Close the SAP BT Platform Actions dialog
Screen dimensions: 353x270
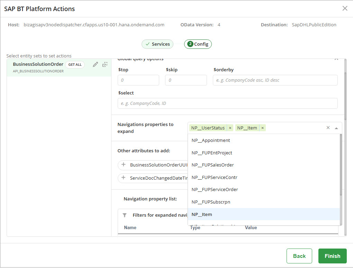click(345, 9)
